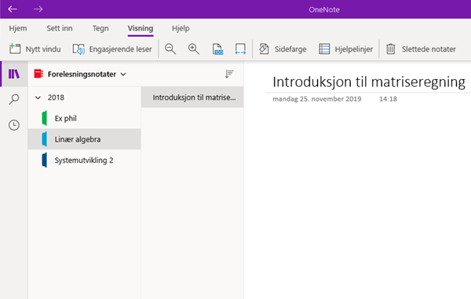Click the Nytt vindu label
The height and width of the screenshot is (299, 471).
43,49
